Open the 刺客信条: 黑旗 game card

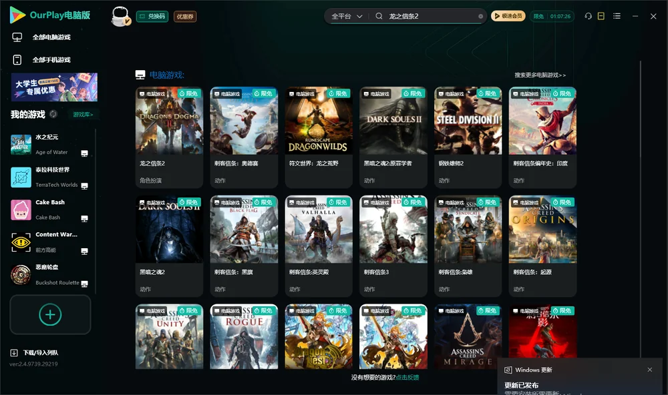[x=244, y=246]
